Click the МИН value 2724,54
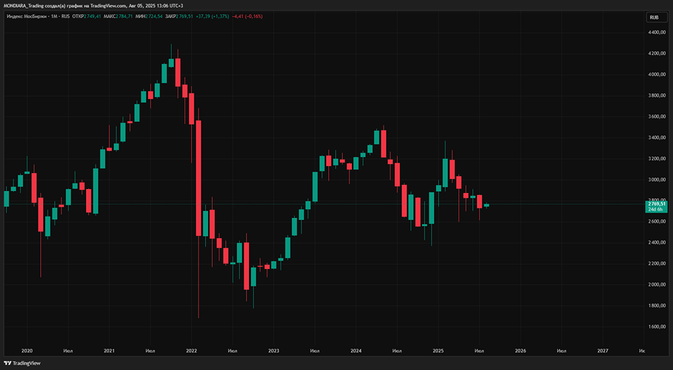Image resolution: width=673 pixels, height=370 pixels. [153, 16]
